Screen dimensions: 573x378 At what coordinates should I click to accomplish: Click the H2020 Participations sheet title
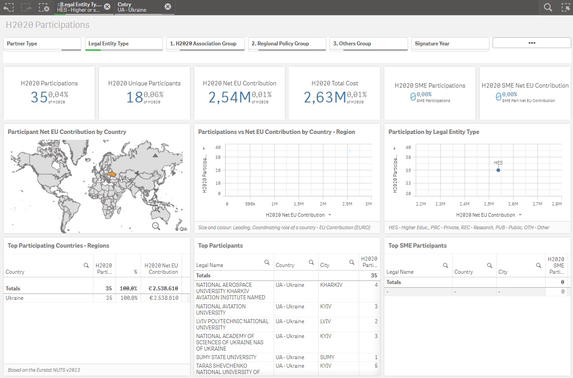pos(48,25)
